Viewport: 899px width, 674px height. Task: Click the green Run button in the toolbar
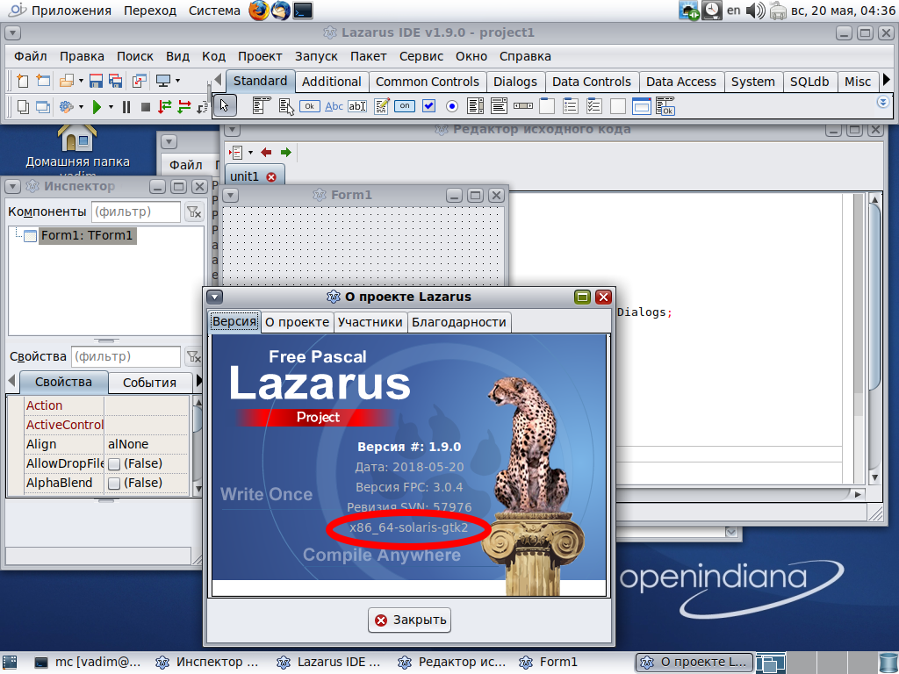pyautogui.click(x=97, y=107)
